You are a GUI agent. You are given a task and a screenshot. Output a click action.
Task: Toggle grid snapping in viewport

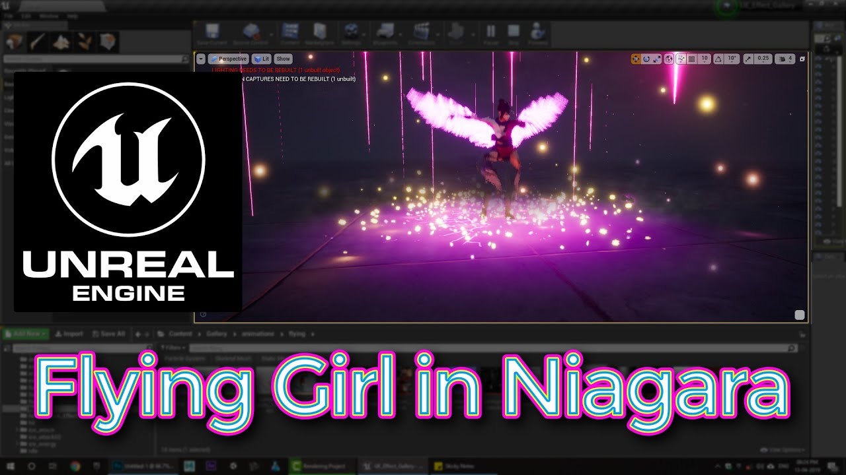point(692,59)
